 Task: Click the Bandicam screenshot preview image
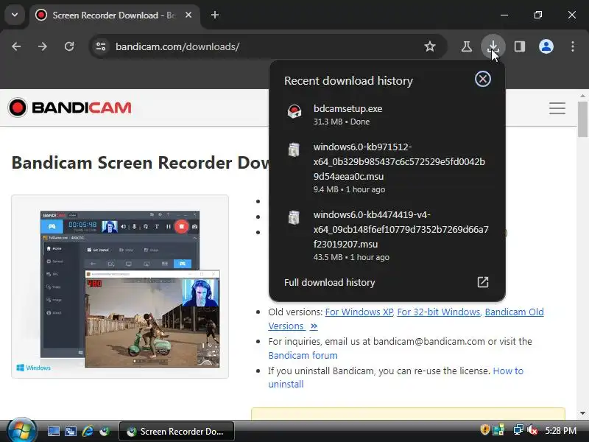tap(120, 287)
